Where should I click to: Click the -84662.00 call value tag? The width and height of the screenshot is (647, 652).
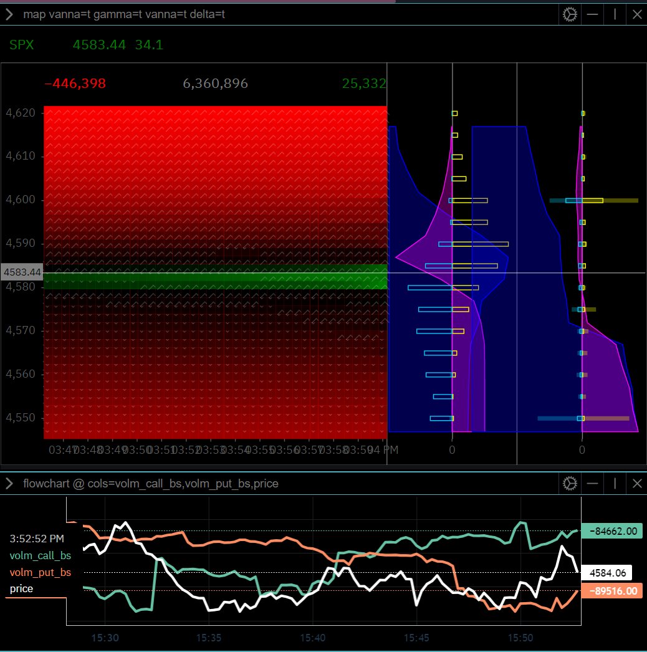(x=611, y=531)
